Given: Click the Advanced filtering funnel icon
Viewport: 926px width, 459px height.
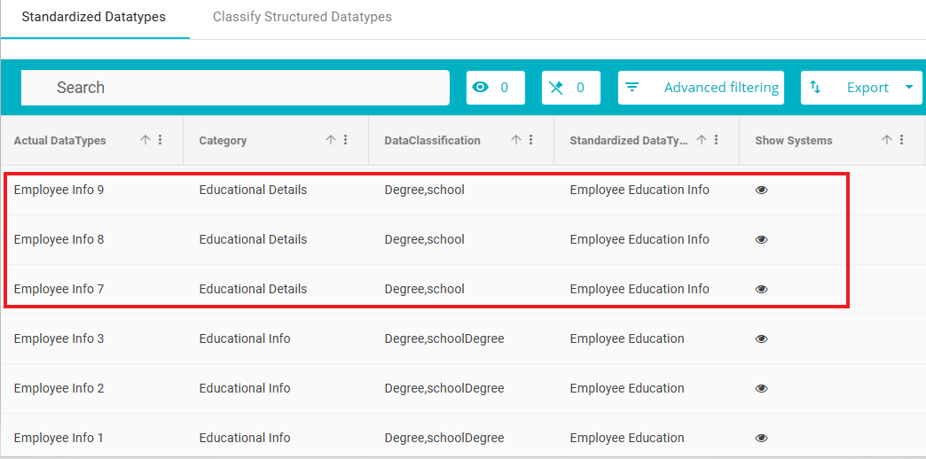Looking at the screenshot, I should (632, 88).
